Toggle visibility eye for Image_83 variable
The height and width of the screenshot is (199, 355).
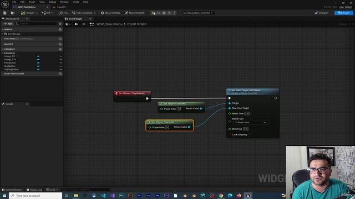(60, 56)
